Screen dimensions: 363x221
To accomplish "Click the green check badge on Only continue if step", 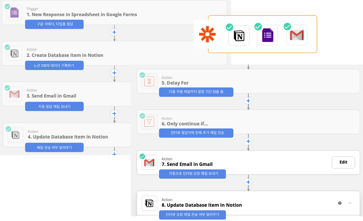I will 142,116.
